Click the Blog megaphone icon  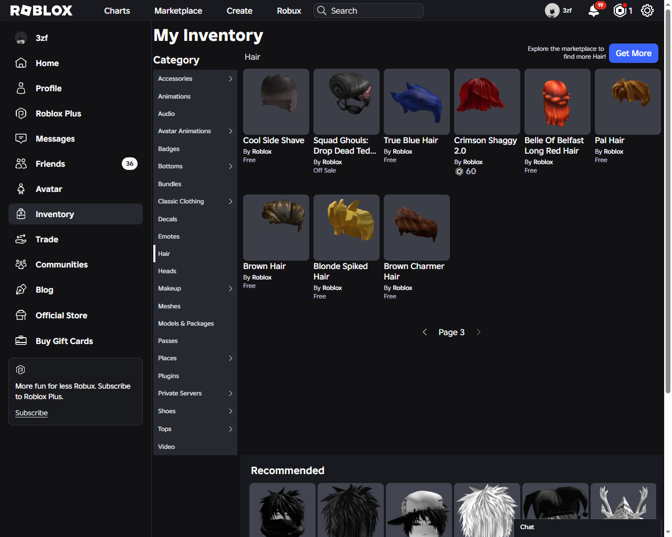[21, 289]
